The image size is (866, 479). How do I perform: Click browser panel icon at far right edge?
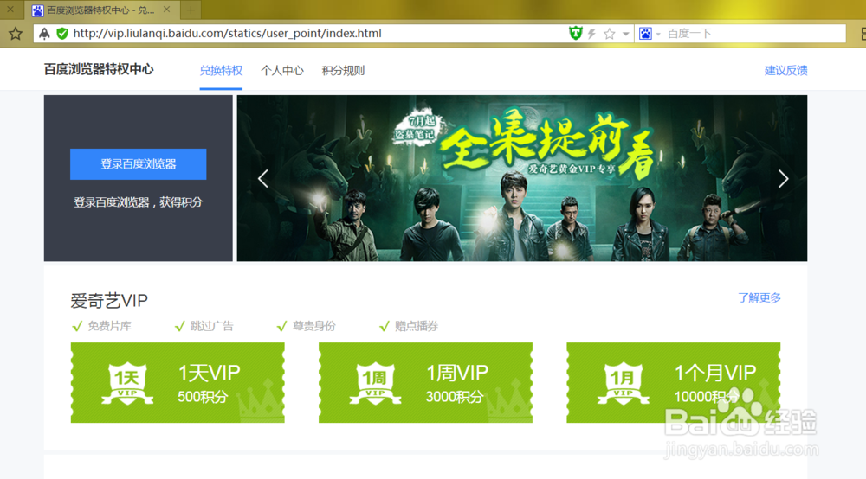[863, 34]
